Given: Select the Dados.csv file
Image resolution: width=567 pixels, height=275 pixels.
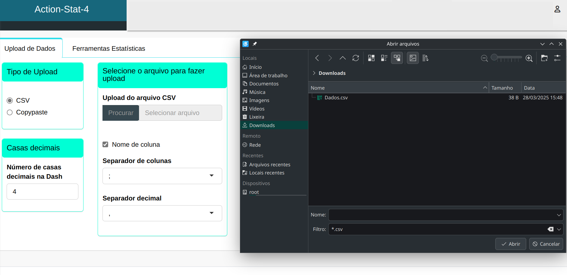Looking at the screenshot, I should click(336, 98).
